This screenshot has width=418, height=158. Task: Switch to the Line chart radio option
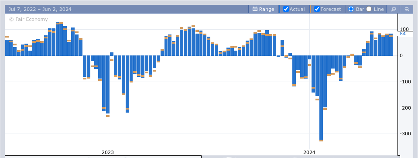pyautogui.click(x=369, y=9)
